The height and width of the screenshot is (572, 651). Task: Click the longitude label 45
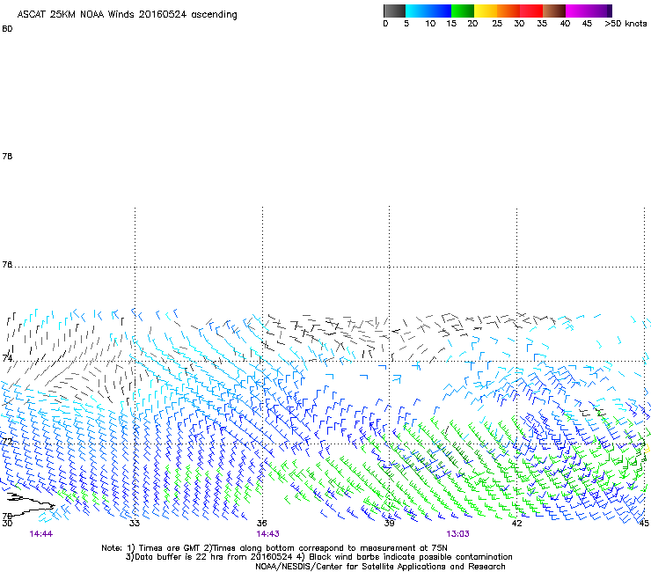(x=644, y=523)
